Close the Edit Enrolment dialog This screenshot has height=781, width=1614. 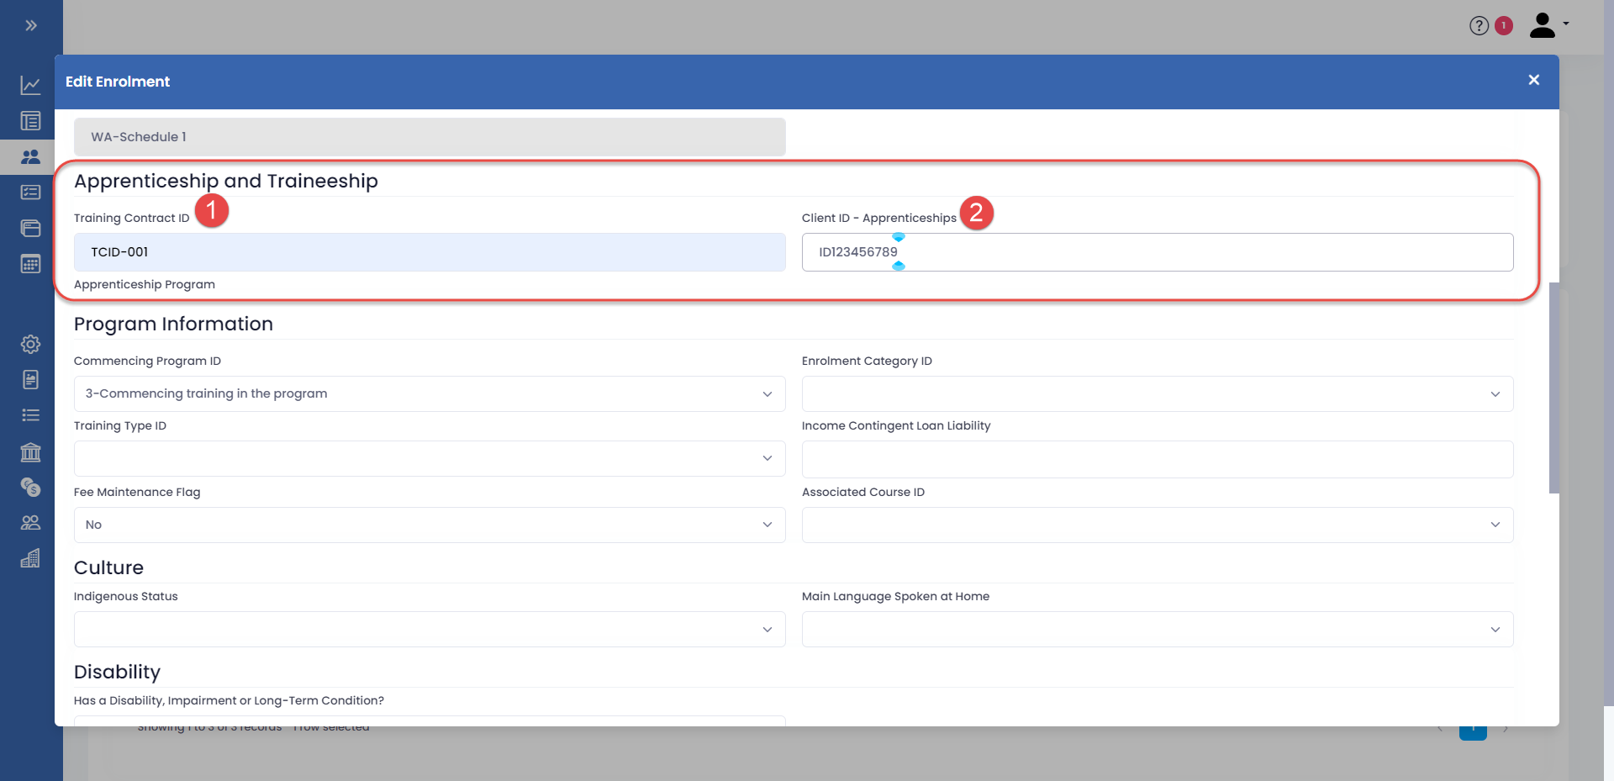click(x=1533, y=80)
